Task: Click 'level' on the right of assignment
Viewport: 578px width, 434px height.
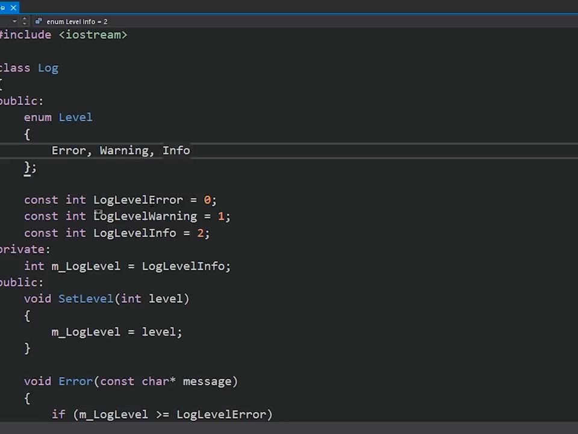Action: point(159,332)
